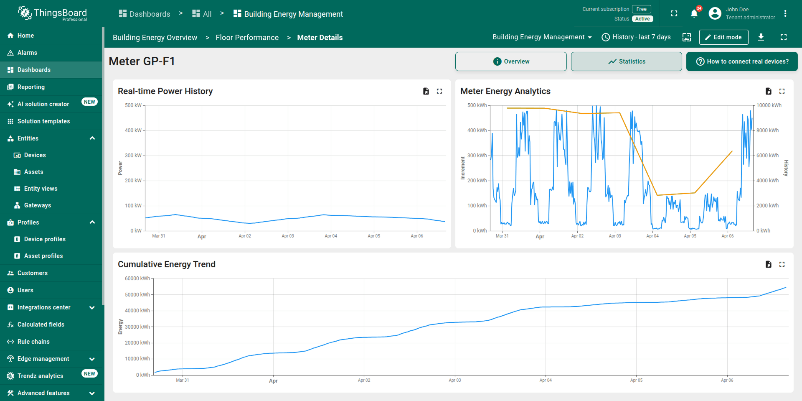Open the History last 7 days time window
Image resolution: width=802 pixels, height=401 pixels.
[x=636, y=37]
